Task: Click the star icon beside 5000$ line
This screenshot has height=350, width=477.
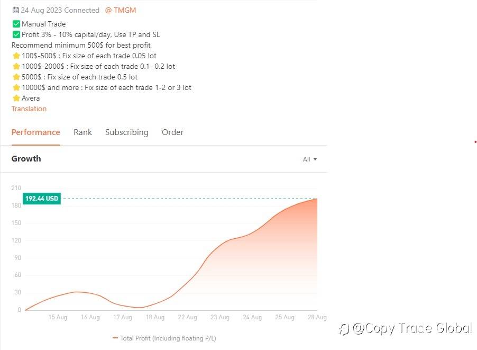Action: pyautogui.click(x=16, y=77)
